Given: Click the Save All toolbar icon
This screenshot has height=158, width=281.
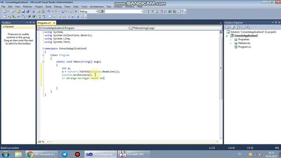Looking at the screenshot, I should coord(28,11).
